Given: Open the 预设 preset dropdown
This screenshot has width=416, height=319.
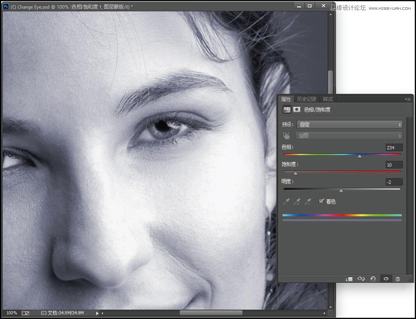Looking at the screenshot, I should click(x=349, y=125).
